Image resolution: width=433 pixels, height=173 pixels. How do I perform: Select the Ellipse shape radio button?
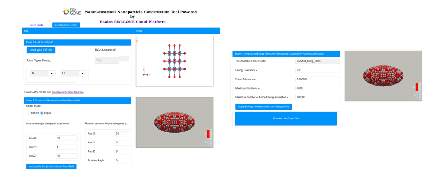click(x=42, y=113)
